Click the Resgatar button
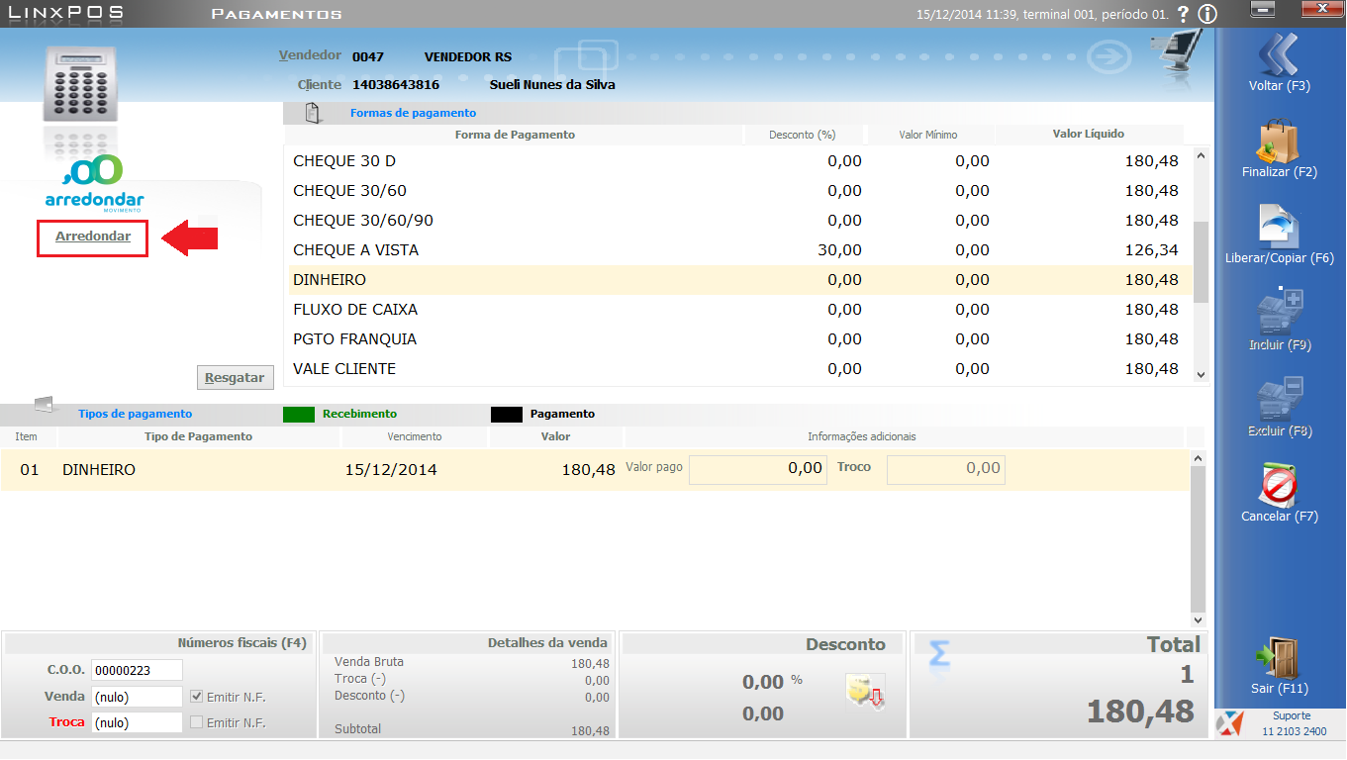1347x760 pixels. click(x=236, y=377)
